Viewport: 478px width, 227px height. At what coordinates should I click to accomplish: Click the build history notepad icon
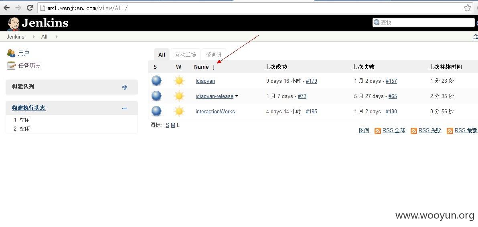click(x=11, y=65)
